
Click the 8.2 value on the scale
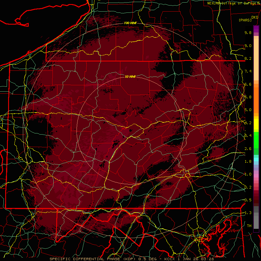coord(248,58)
